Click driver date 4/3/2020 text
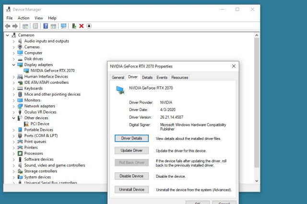 (168, 110)
